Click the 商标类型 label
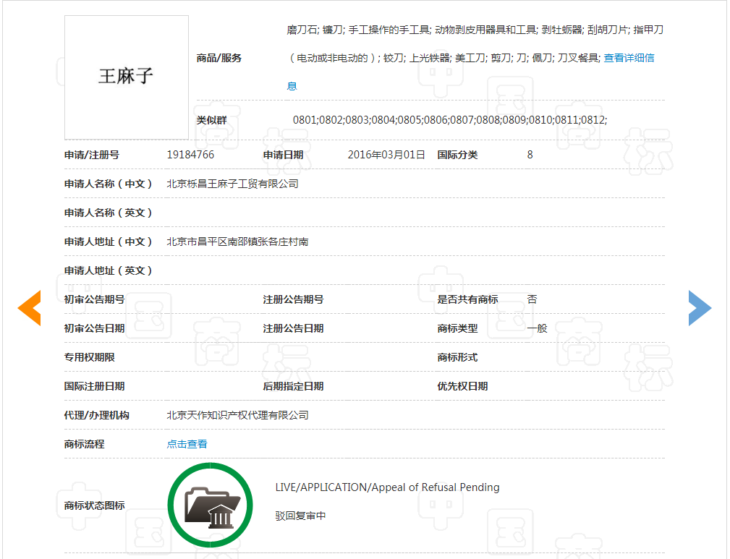Screen dimensions: 730x559 (x=457, y=328)
